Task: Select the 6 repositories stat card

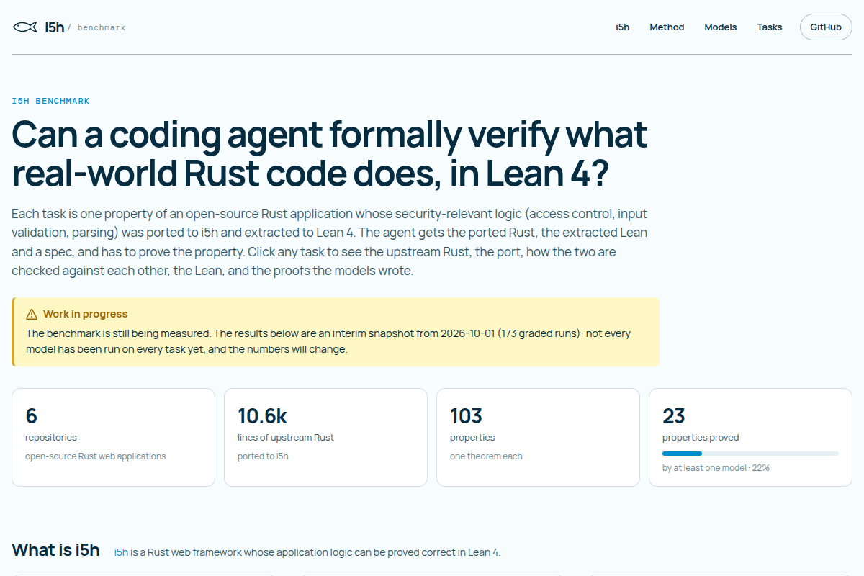Action: pos(113,438)
